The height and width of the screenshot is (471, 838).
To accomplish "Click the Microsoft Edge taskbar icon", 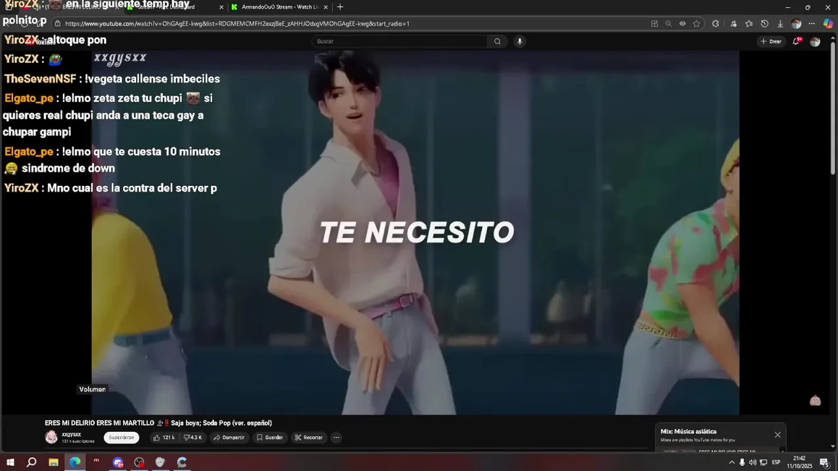I will [75, 462].
